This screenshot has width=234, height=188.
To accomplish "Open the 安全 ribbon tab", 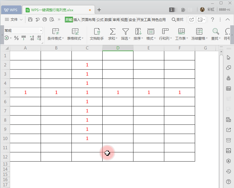I will (132, 20).
